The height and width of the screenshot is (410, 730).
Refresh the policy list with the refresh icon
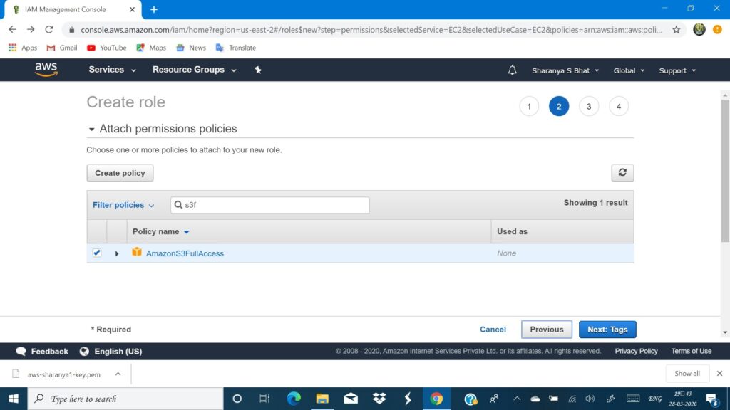(x=622, y=173)
